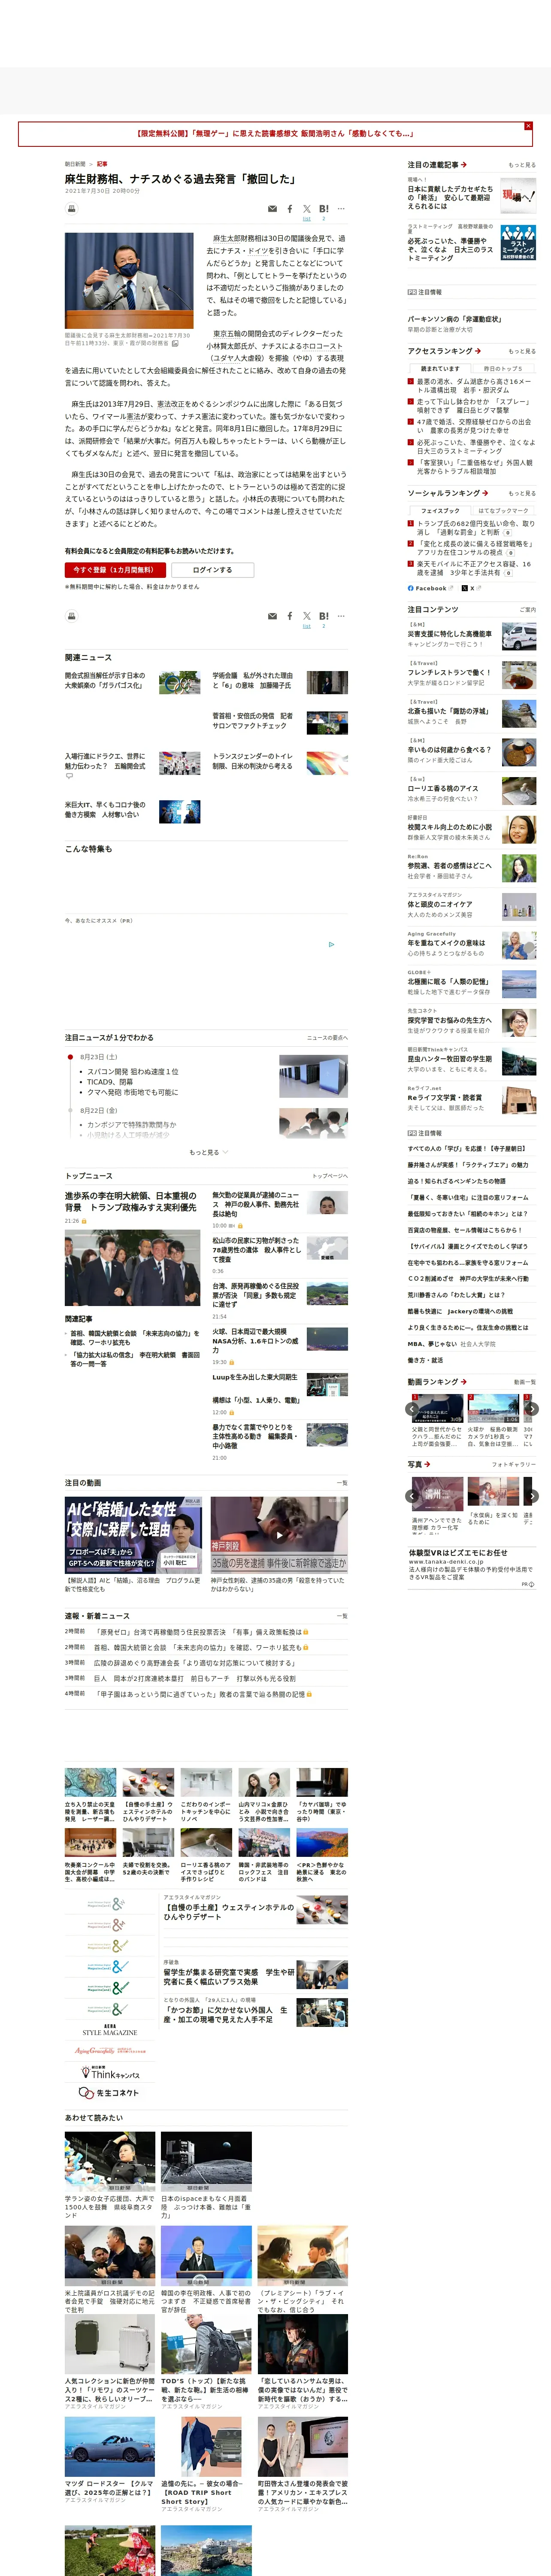Click the bottom Hatena B! bookmark icon
This screenshot has height=2576, width=551.
pos(324,616)
